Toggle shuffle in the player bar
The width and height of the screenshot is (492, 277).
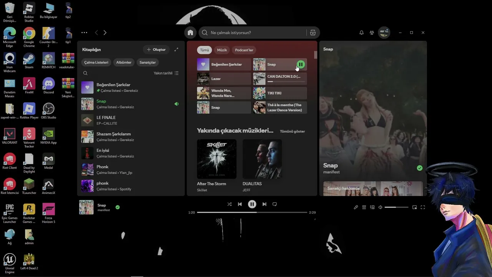coord(229,204)
